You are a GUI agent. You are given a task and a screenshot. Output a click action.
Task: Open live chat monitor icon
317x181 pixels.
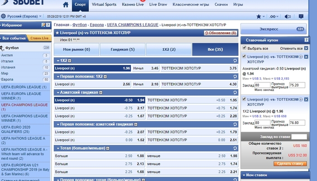(x=301, y=17)
